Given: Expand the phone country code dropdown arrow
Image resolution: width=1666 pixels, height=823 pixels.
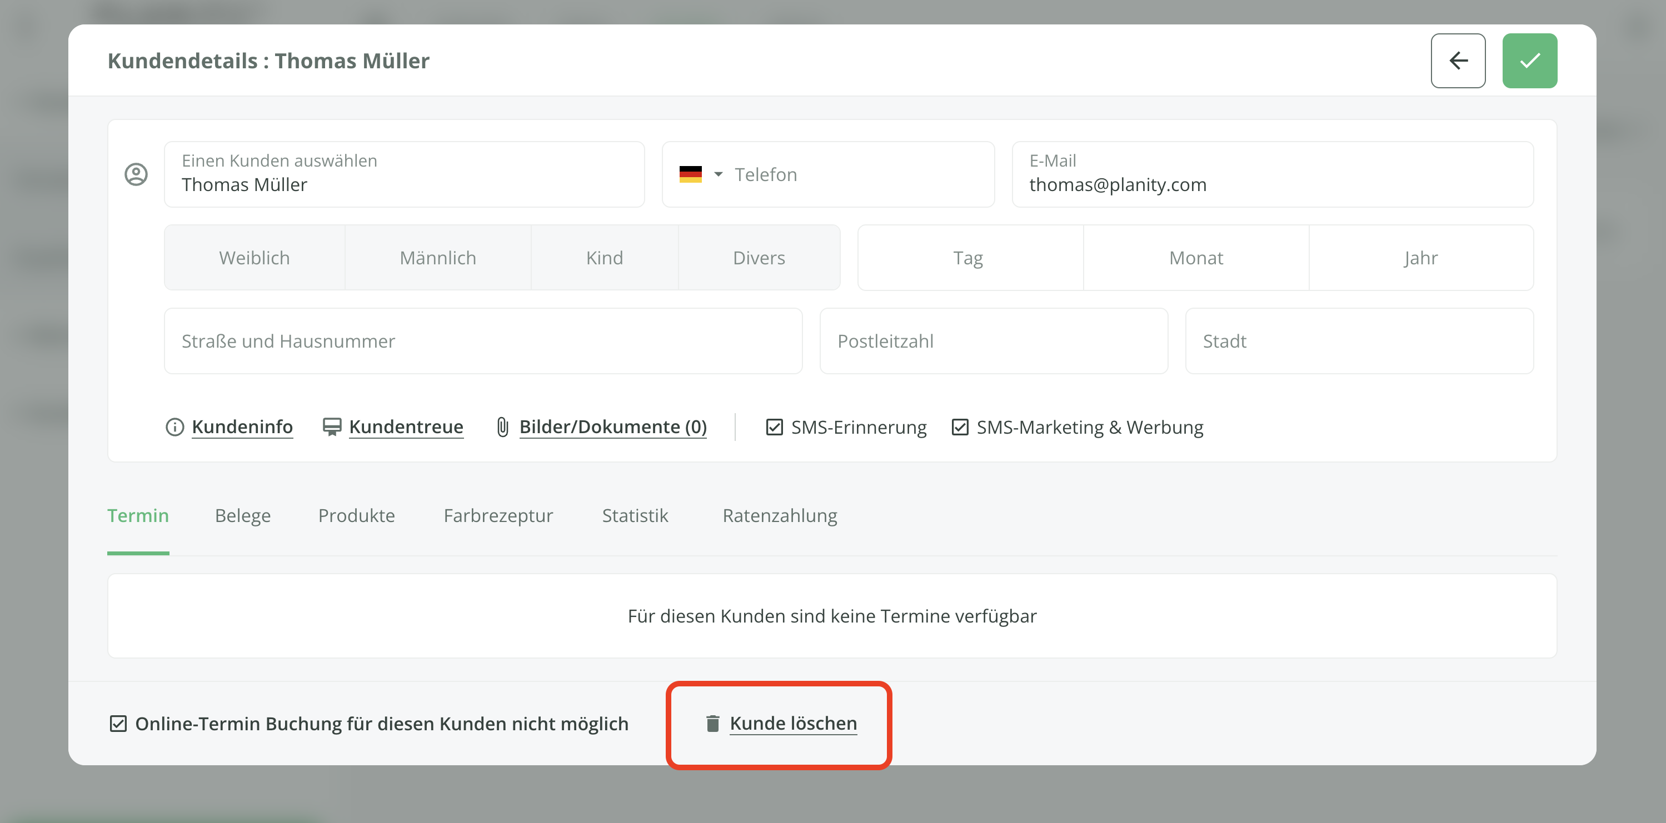Looking at the screenshot, I should tap(718, 174).
